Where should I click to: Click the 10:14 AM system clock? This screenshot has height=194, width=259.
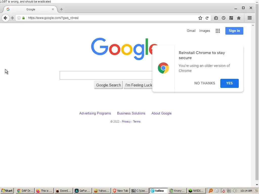point(246,191)
